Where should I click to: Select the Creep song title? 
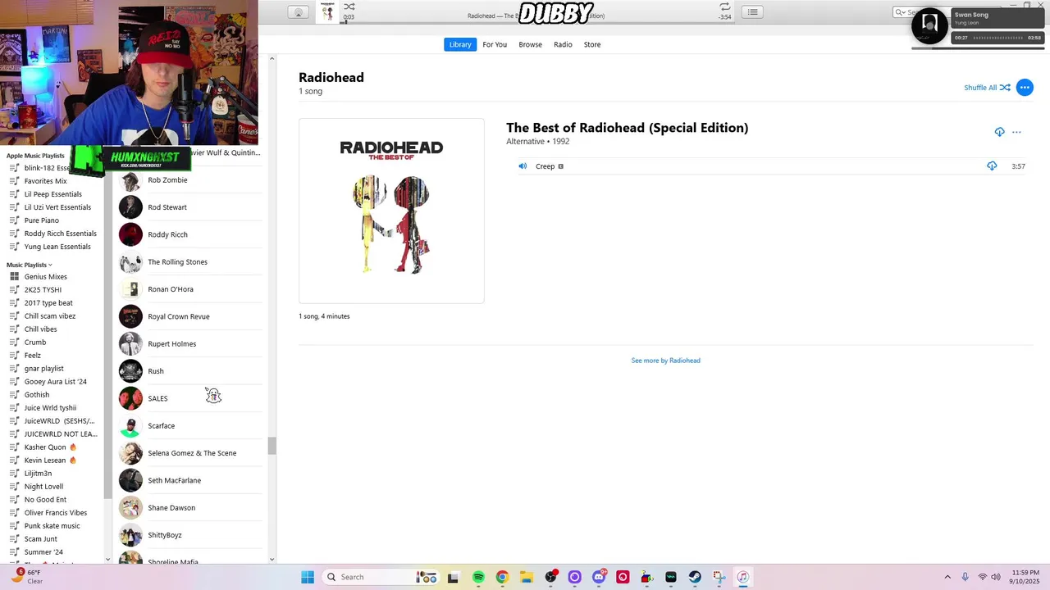[x=545, y=166]
